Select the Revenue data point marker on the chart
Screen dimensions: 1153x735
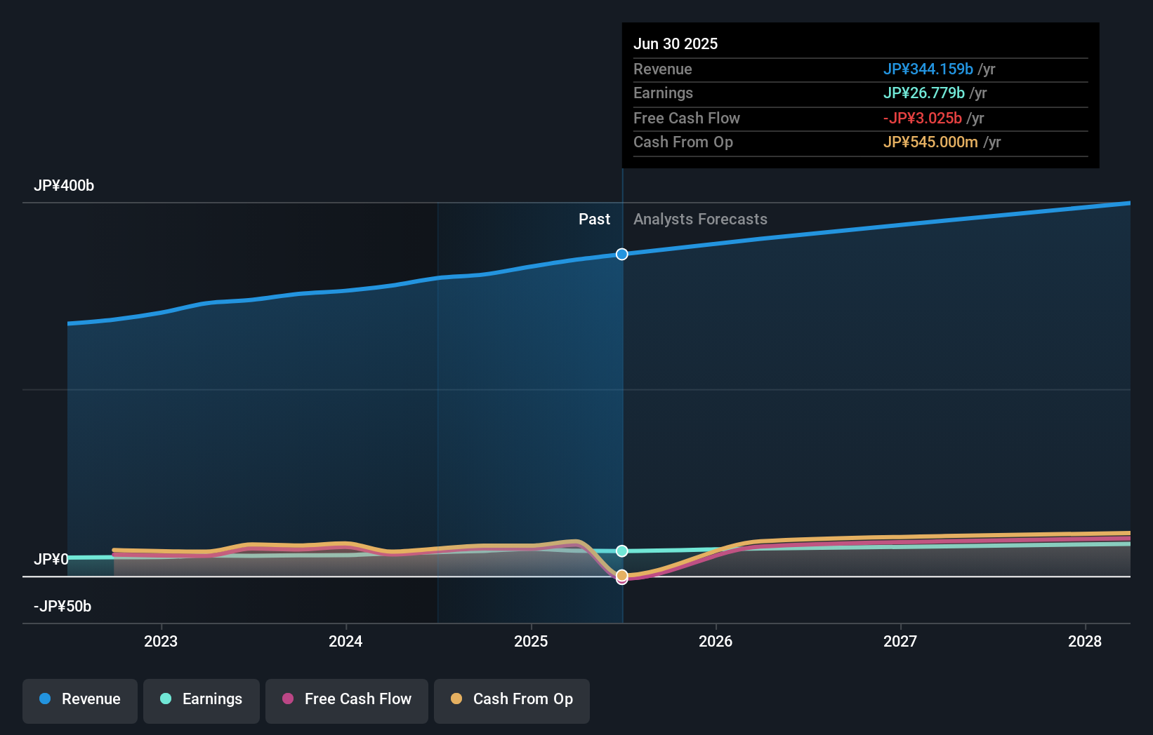point(621,254)
